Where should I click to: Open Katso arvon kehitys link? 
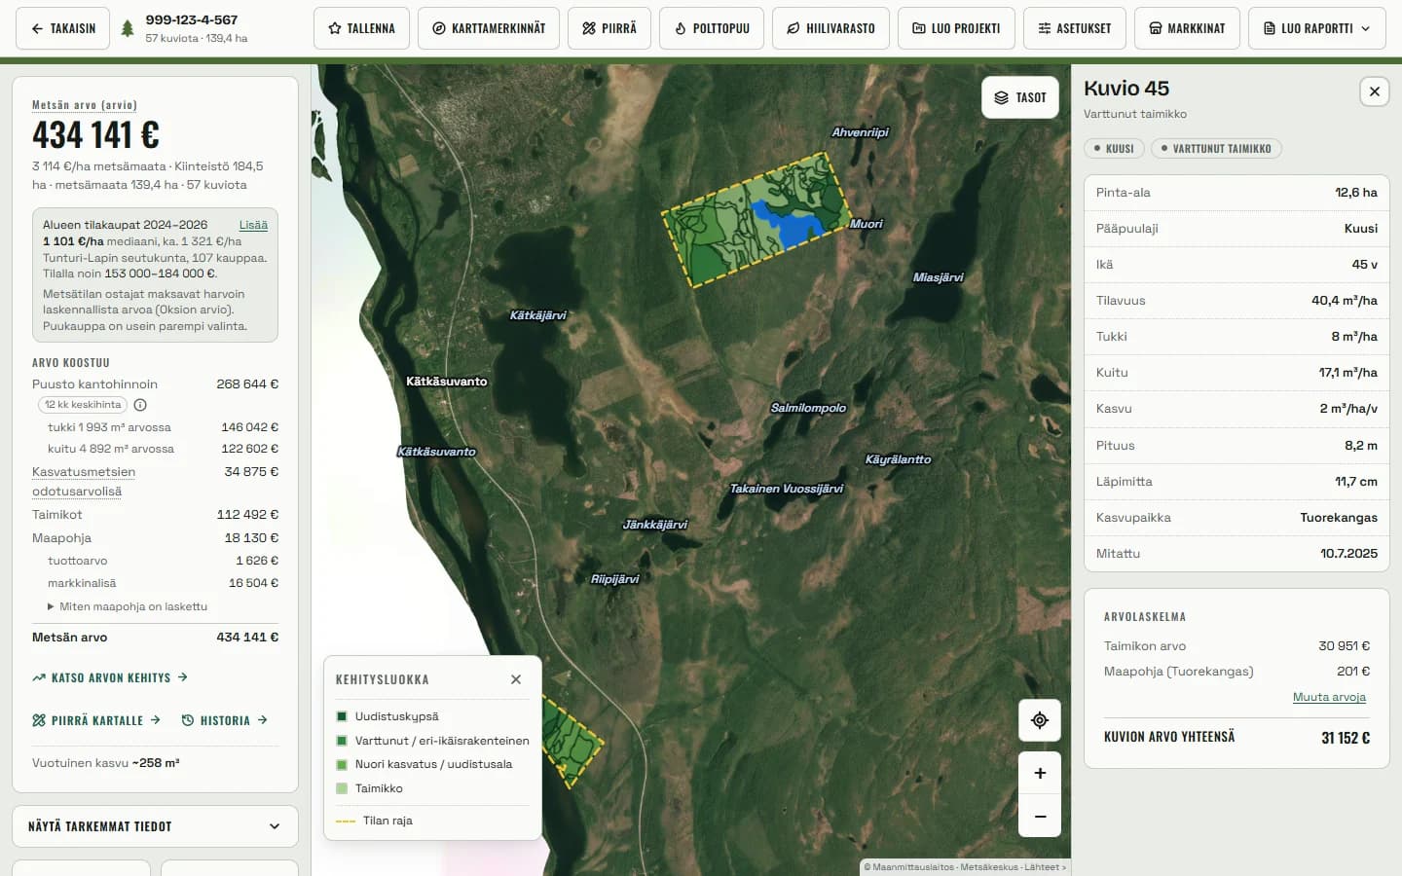tap(110, 677)
